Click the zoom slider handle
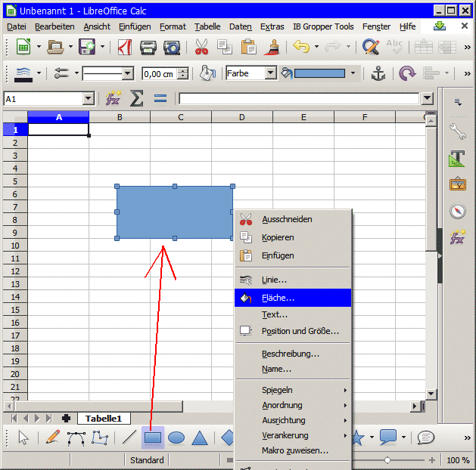 (387, 460)
